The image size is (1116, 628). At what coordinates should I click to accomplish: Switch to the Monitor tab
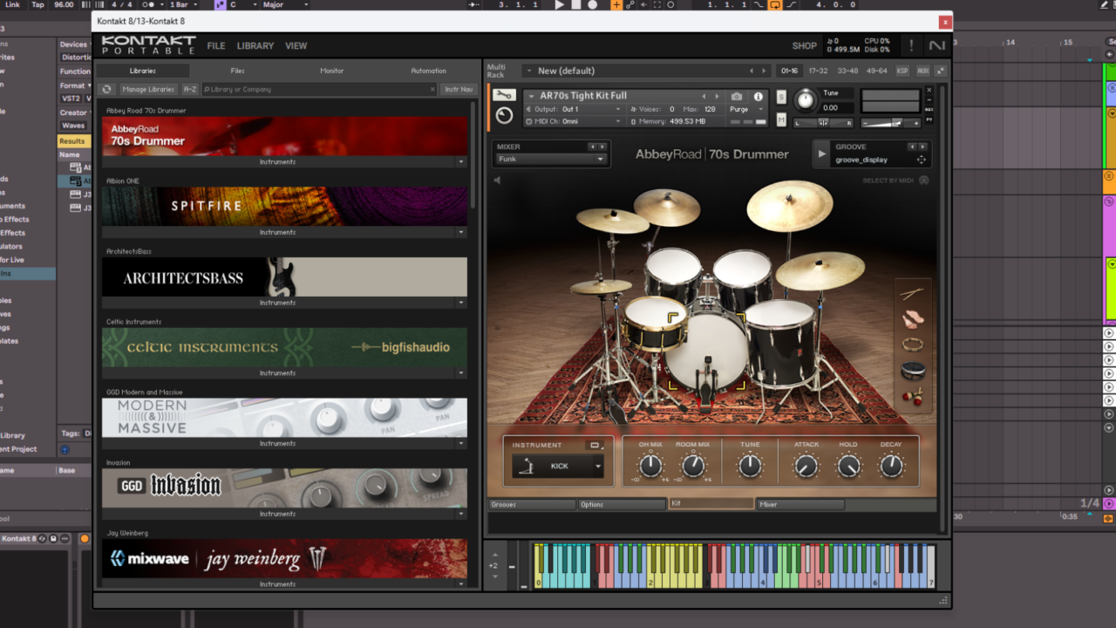(332, 71)
